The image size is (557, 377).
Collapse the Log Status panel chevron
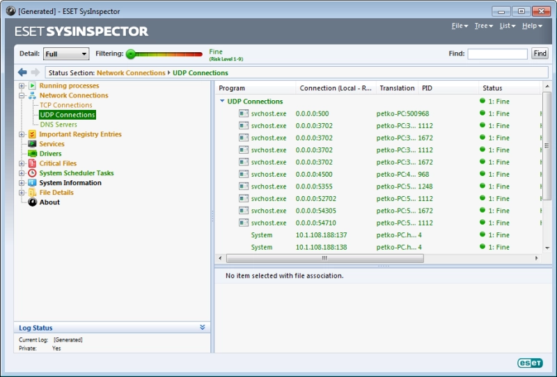click(203, 328)
